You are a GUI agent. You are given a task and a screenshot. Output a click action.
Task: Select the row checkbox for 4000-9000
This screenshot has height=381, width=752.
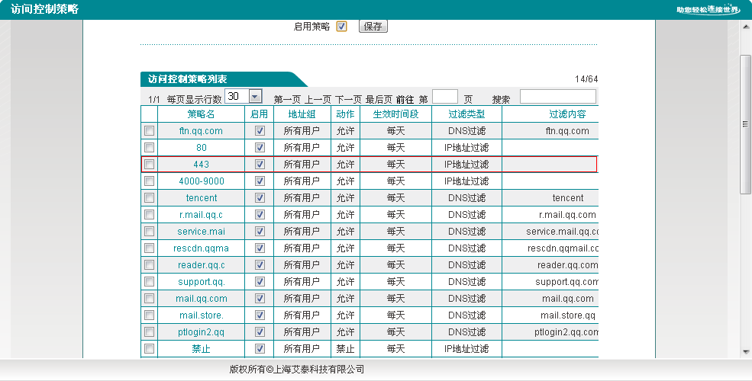[x=149, y=181]
